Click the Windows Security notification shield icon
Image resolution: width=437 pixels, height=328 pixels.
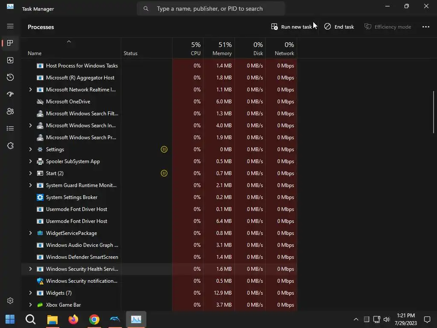[40, 281]
